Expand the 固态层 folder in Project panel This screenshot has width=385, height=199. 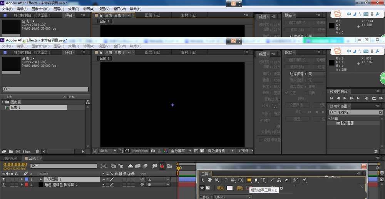click(3, 102)
